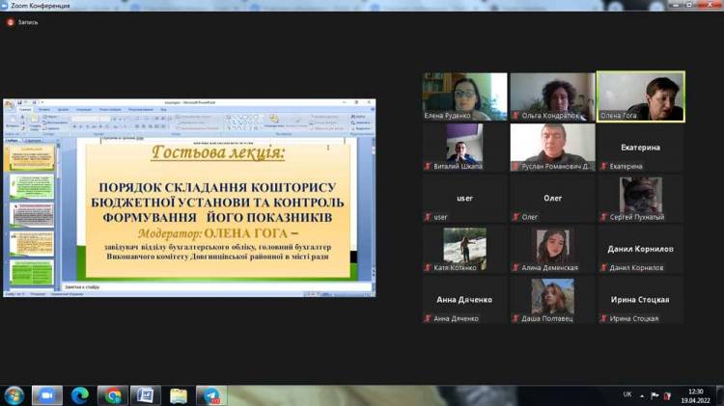
Task: Select the first slide thumbnail
Action: [31, 157]
